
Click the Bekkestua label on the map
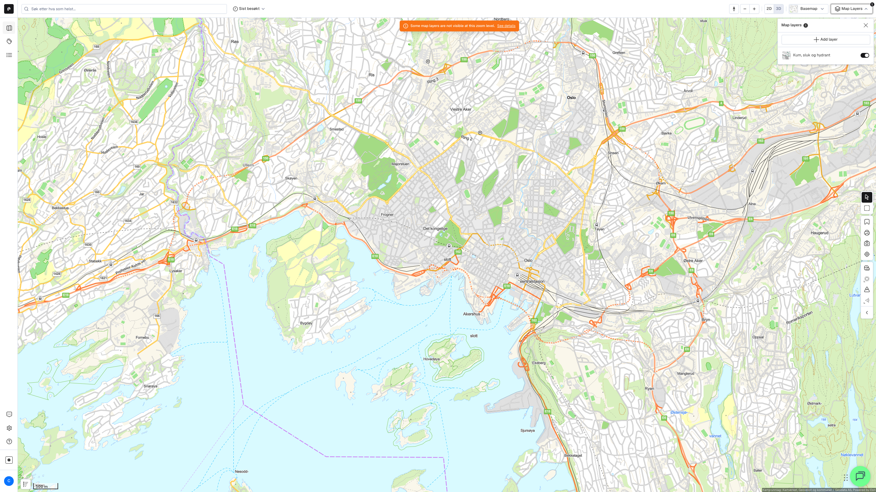(60, 208)
